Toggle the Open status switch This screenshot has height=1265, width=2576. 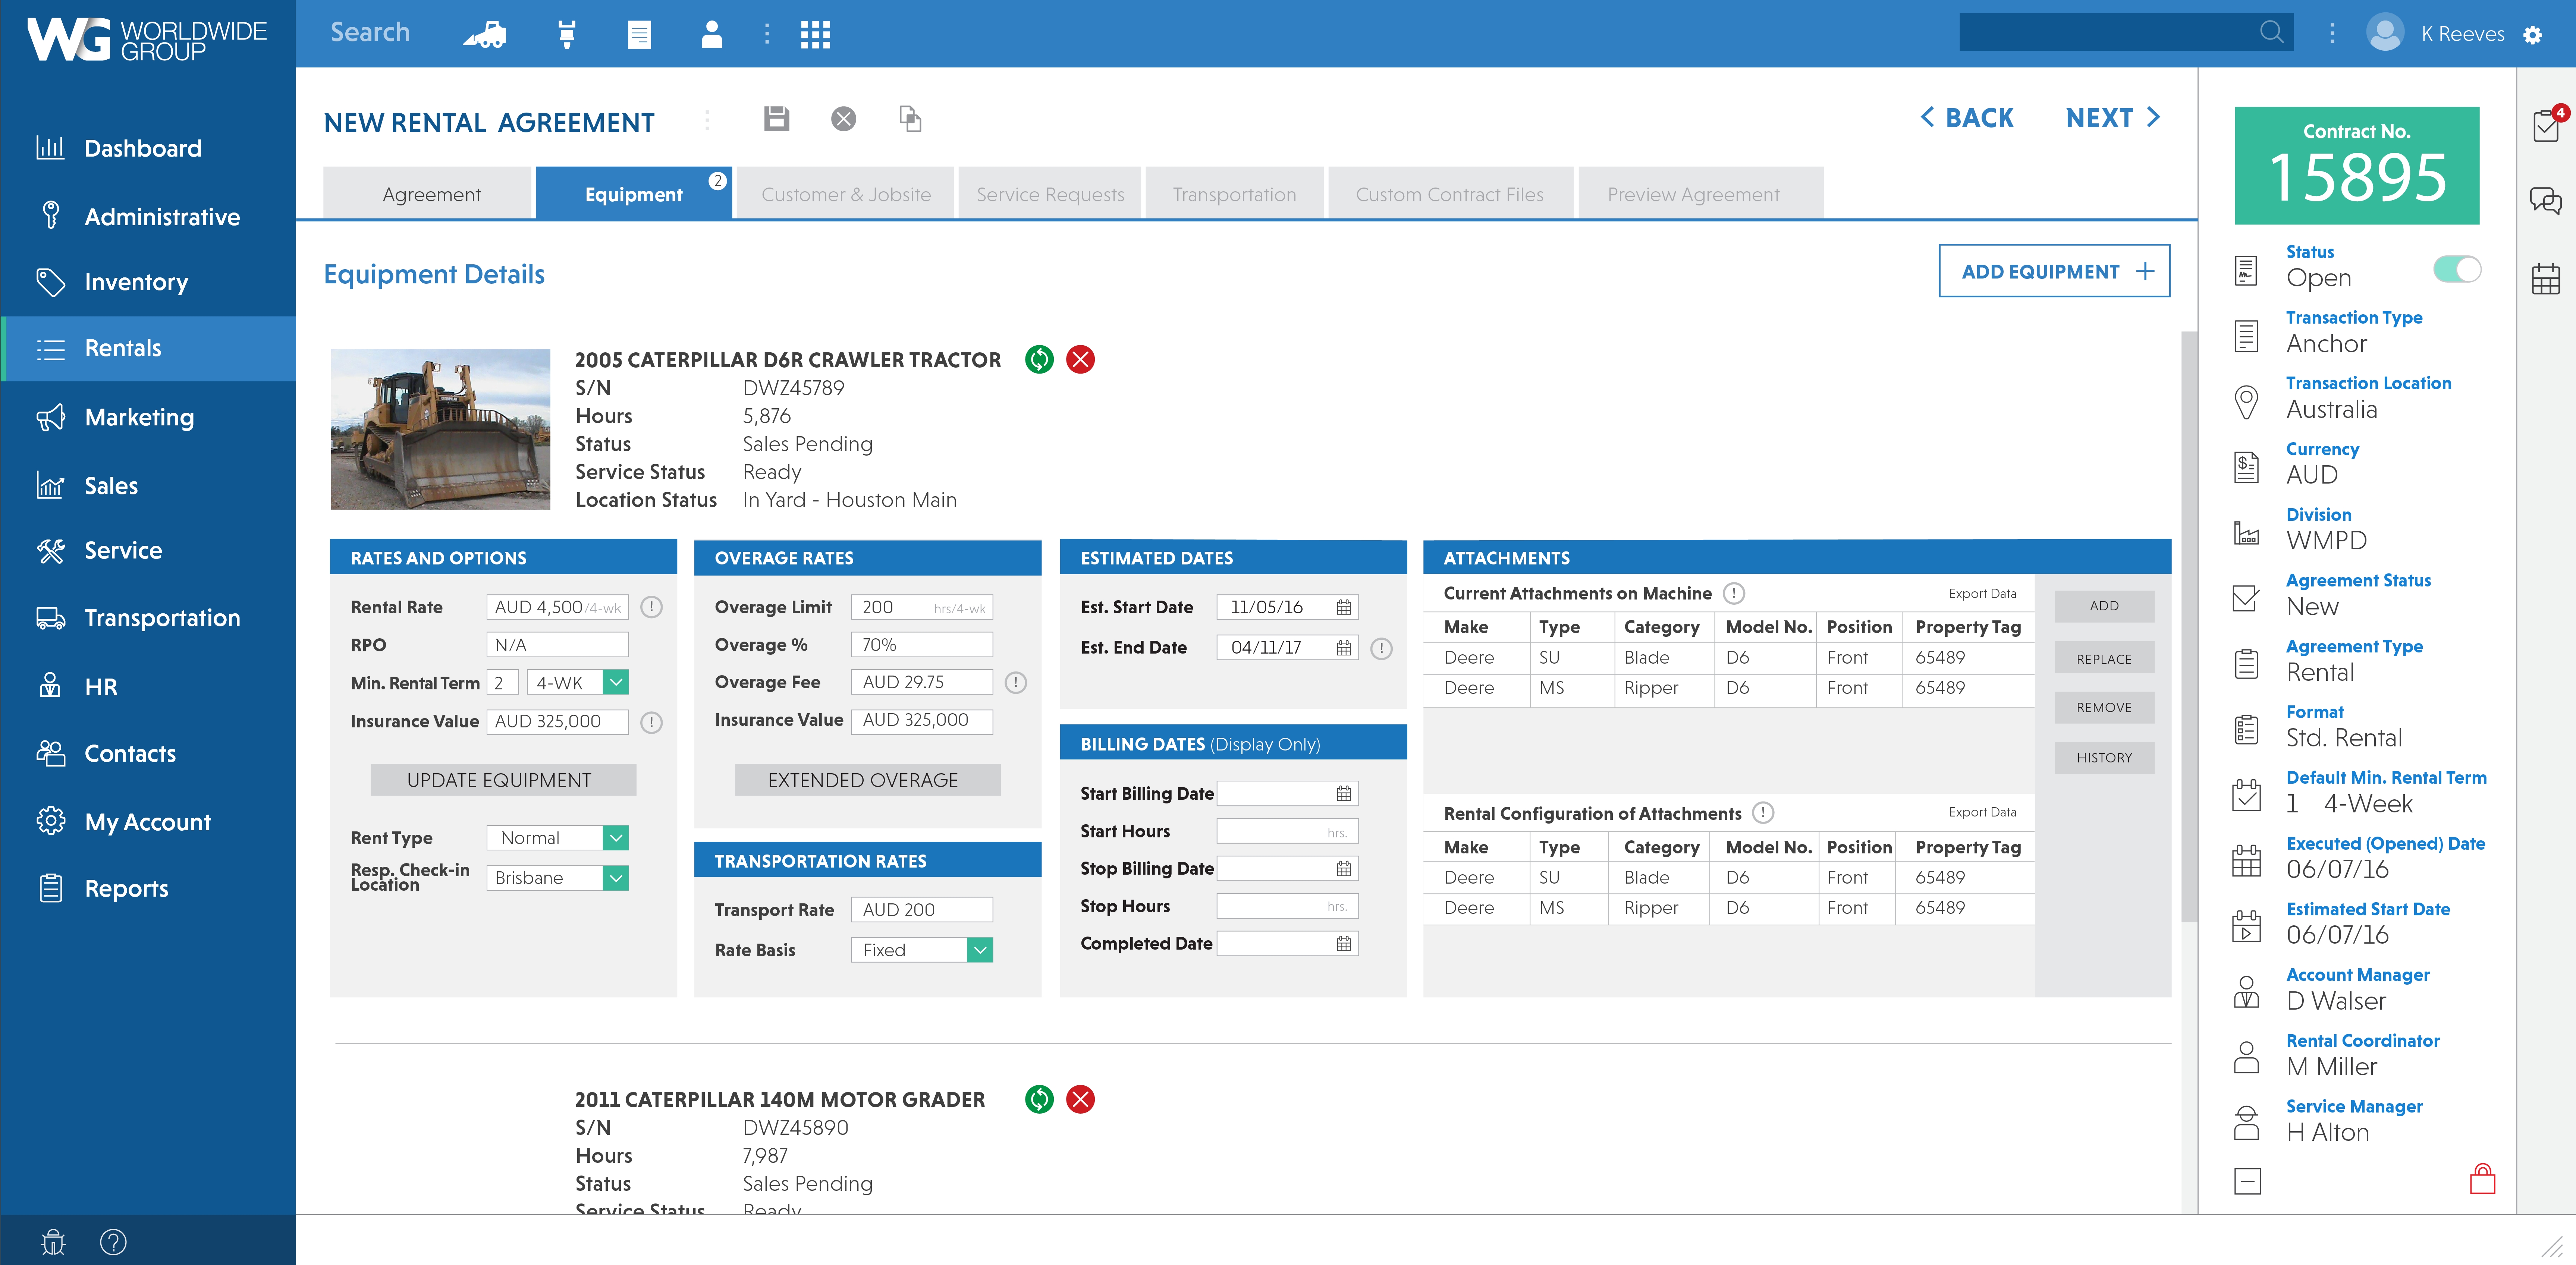pyautogui.click(x=2457, y=269)
